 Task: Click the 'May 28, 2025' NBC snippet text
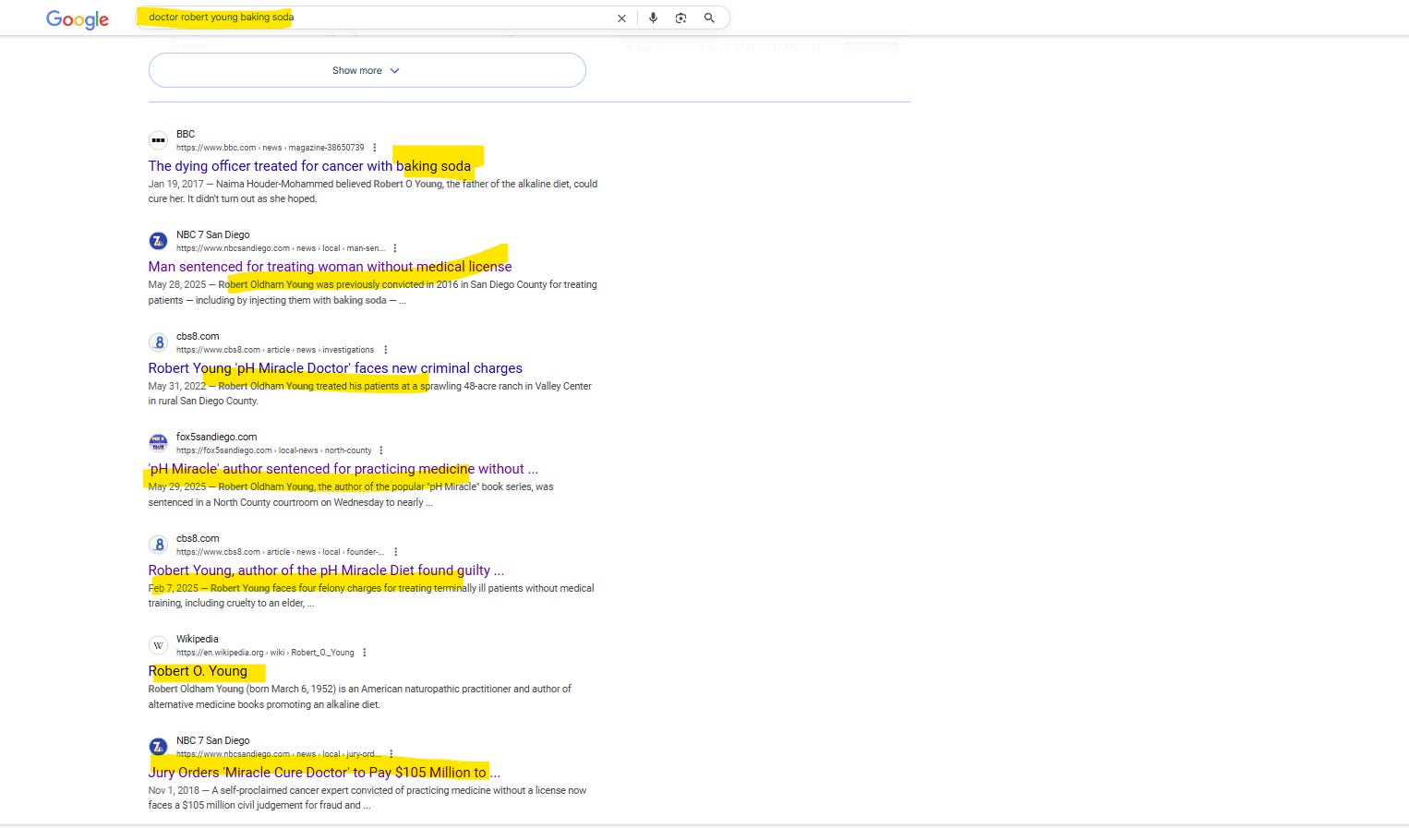[177, 284]
